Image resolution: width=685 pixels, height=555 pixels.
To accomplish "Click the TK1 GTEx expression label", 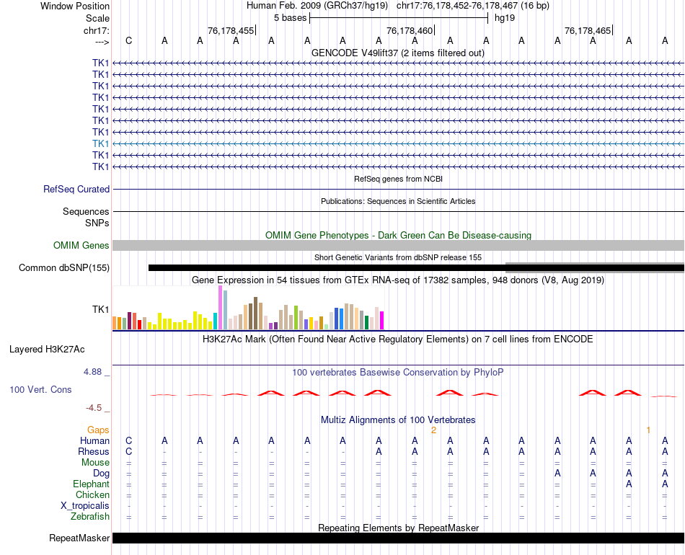I will coord(100,310).
